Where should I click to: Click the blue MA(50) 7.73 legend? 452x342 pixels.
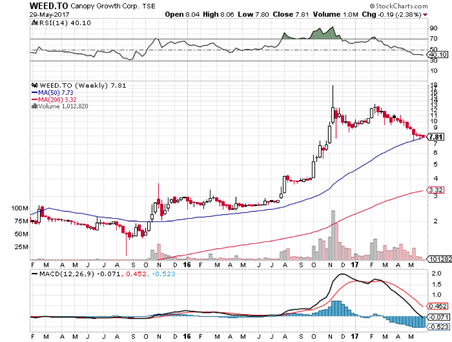(x=52, y=93)
